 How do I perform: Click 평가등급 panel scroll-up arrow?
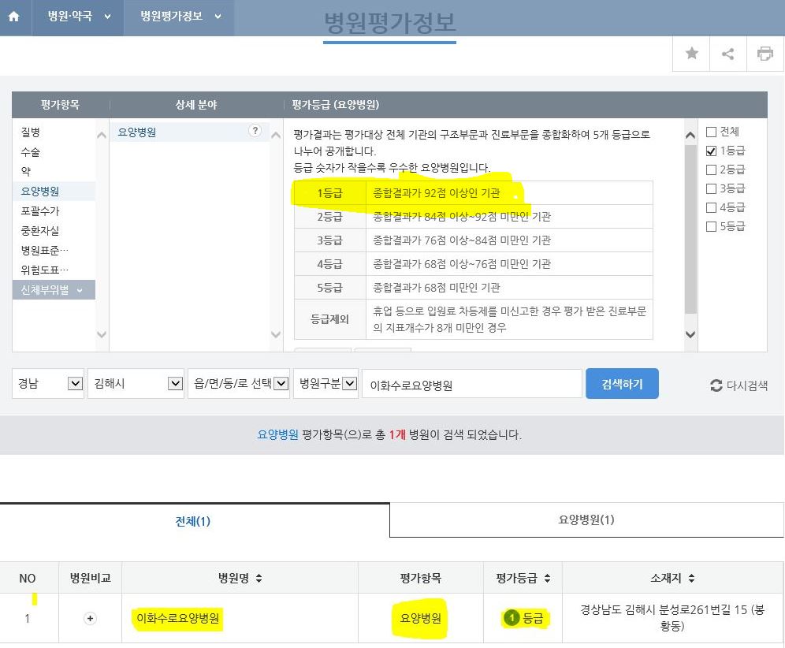coord(690,135)
